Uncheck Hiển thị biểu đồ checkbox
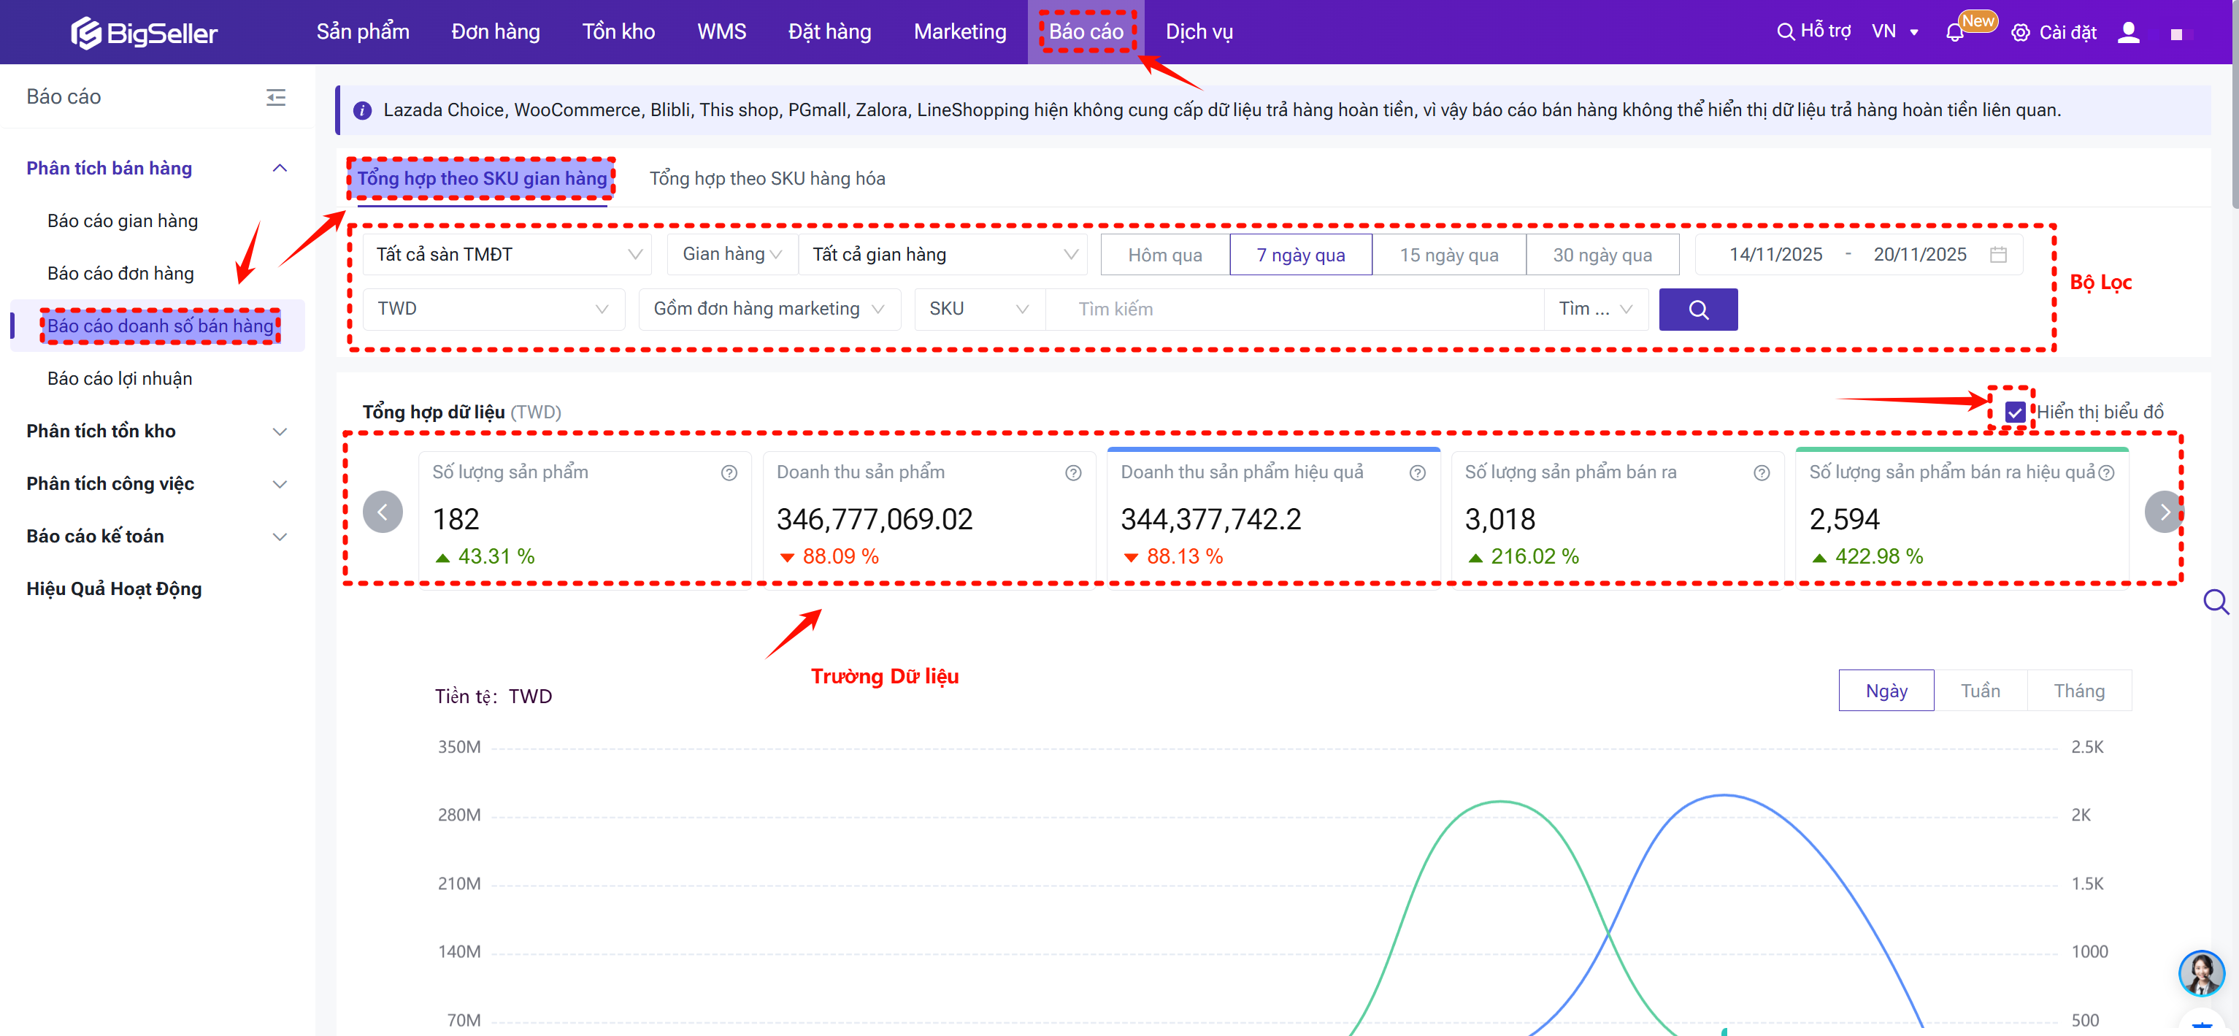Viewport: 2239px width, 1036px height. [x=2015, y=412]
